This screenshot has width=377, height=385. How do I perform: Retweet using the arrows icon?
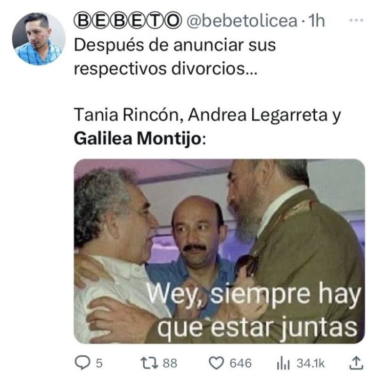tap(149, 363)
